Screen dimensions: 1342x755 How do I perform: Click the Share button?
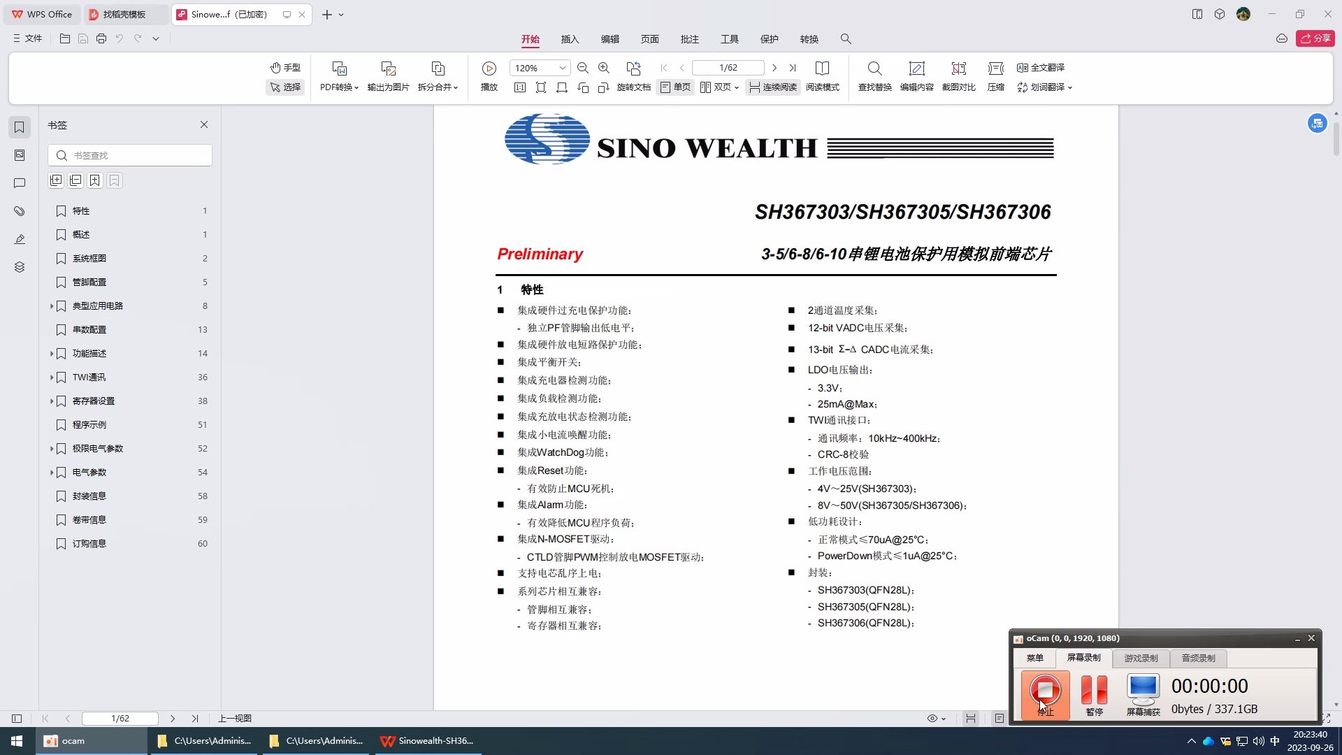[1315, 38]
